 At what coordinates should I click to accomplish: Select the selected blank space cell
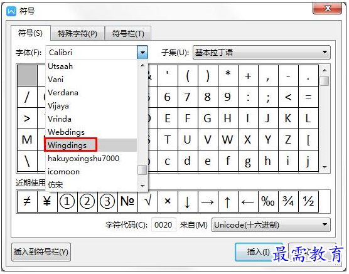click(27, 76)
